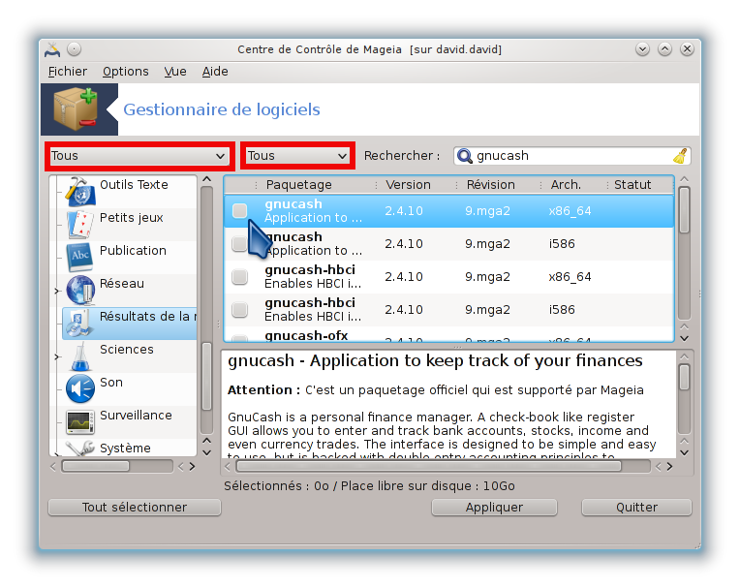The height and width of the screenshot is (588, 740).
Task: Click the partially visible gnucash-ofx package name
Action: pos(306,335)
